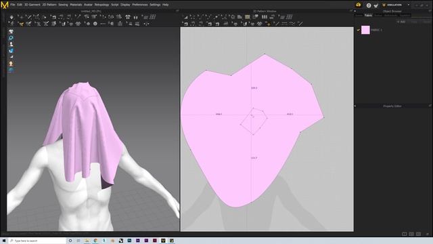This screenshot has width=433, height=244.
Task: Click the Marvelous Designer taskbar icon
Action: click(163, 241)
